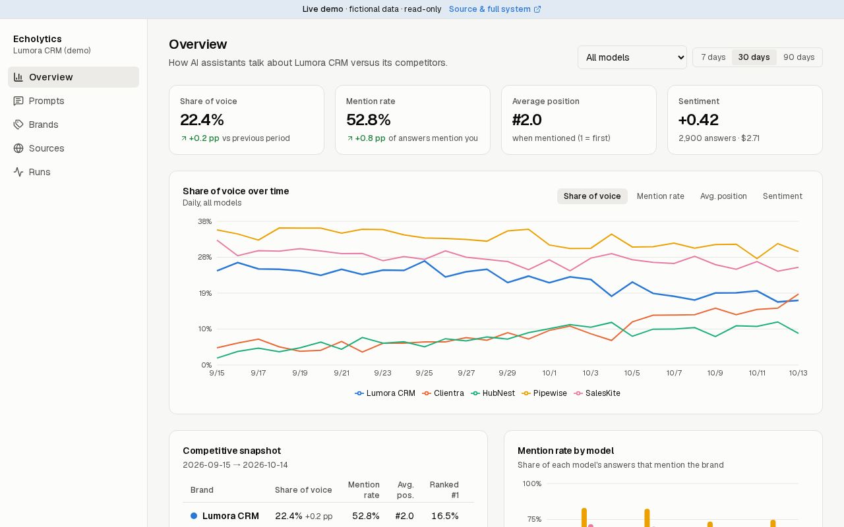Toggle Clientra legend series
This screenshot has width=844, height=527.
click(443, 393)
